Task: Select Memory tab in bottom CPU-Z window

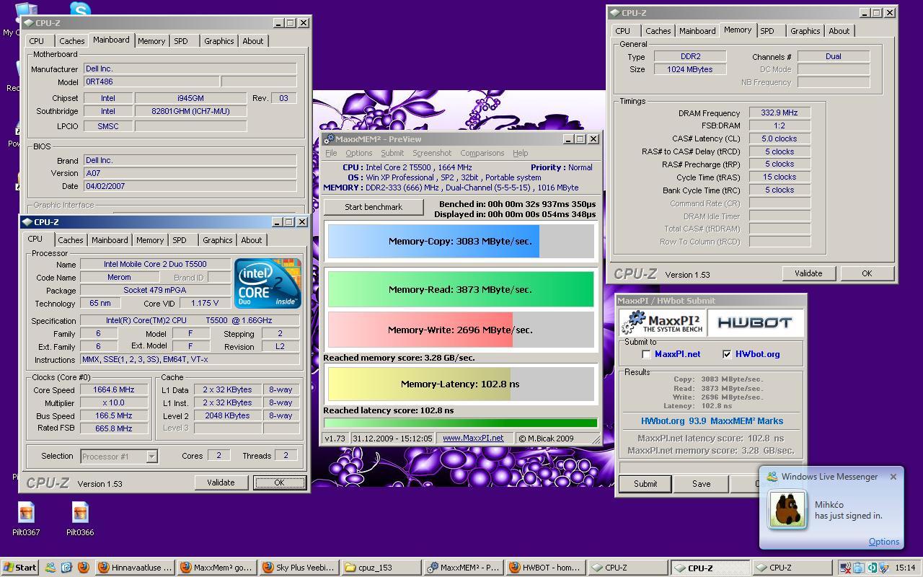Action: point(150,240)
